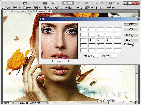
Task: Toggle the 预览(P) checkbox
Action: click(x=125, y=44)
